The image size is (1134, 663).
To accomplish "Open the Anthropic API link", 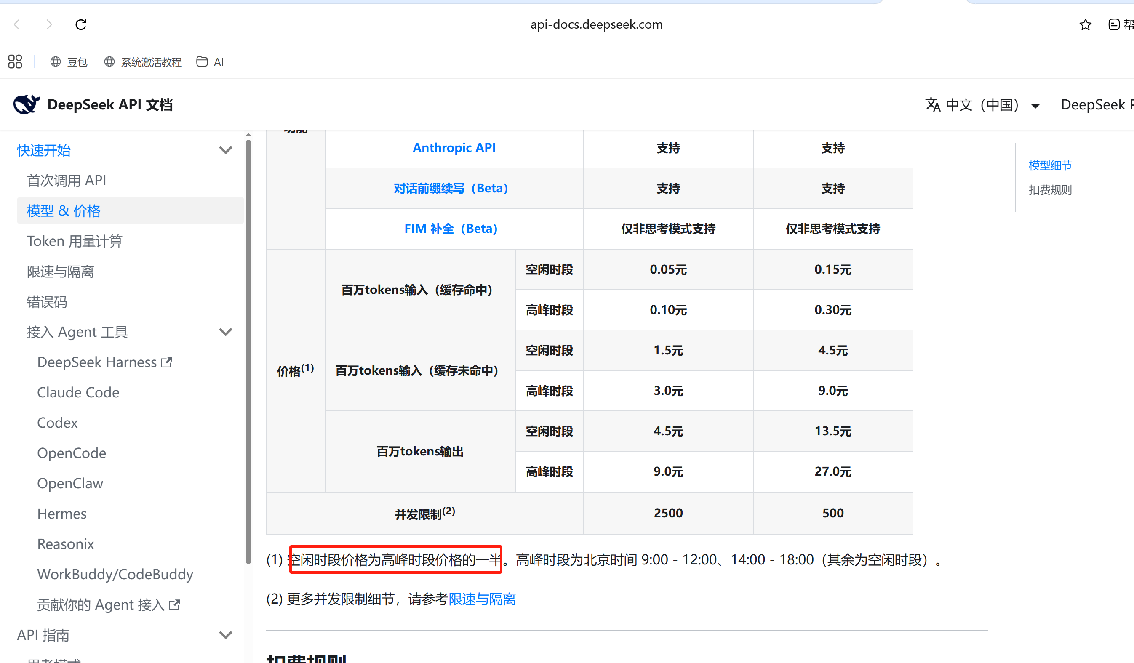I will (x=454, y=148).
